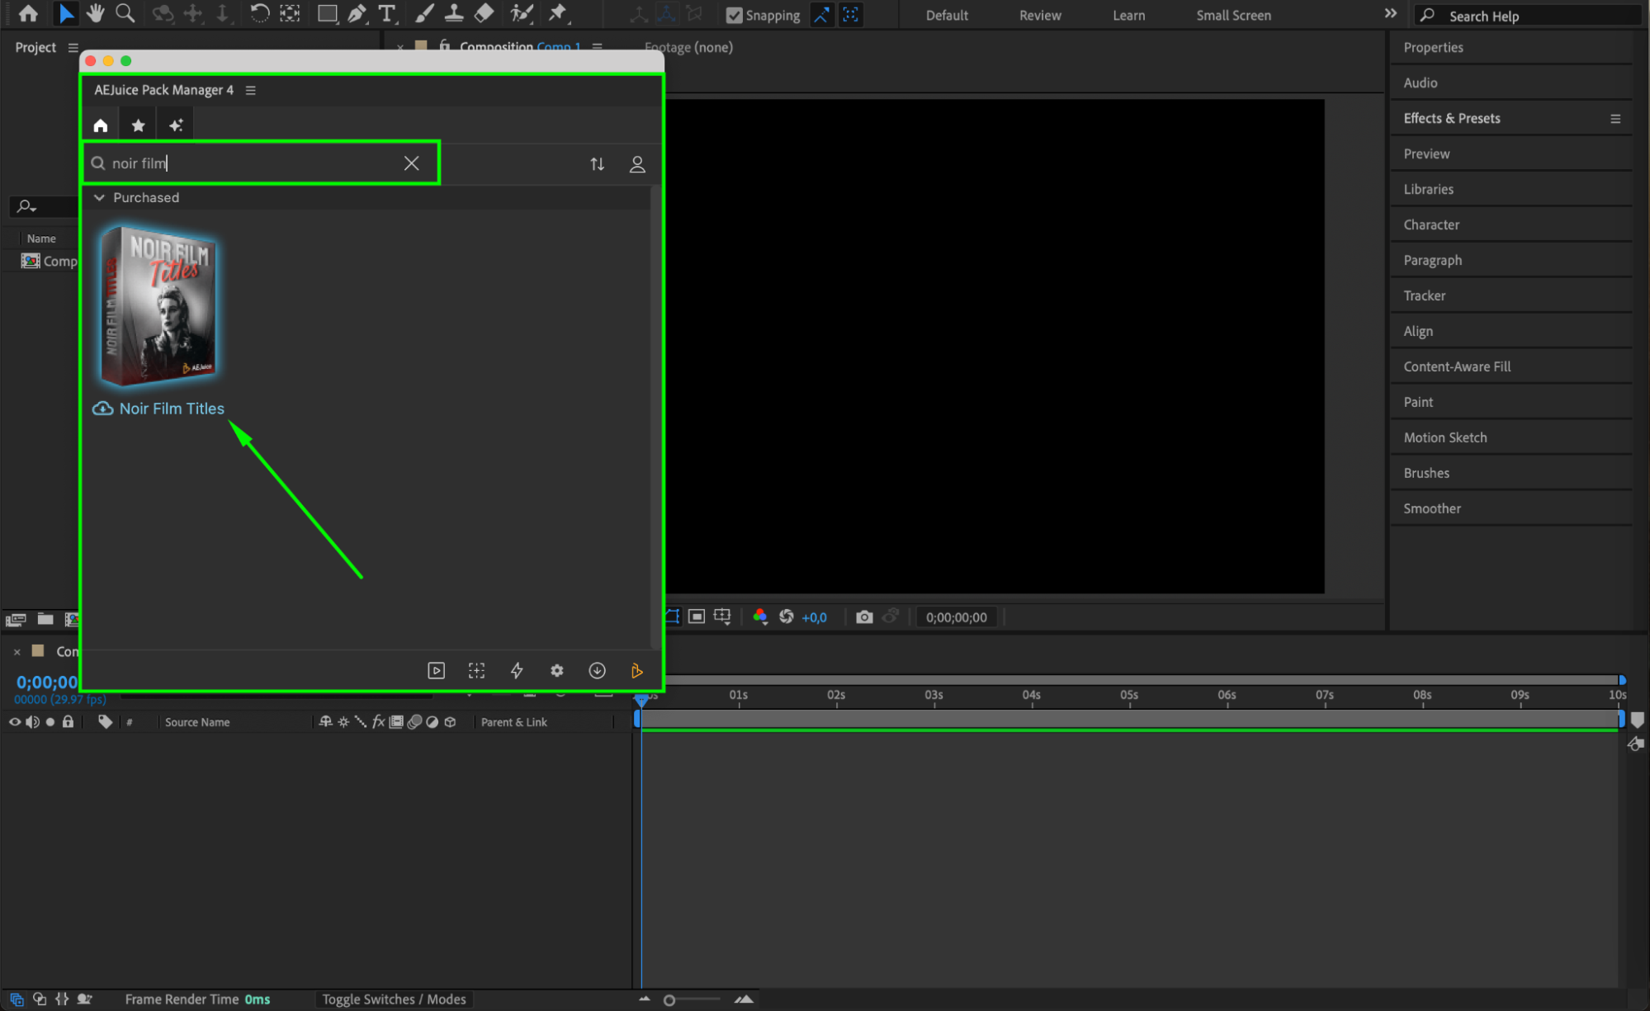Viewport: 1650px width, 1011px height.
Task: Click the download icon in AEJuice footer
Action: point(597,670)
